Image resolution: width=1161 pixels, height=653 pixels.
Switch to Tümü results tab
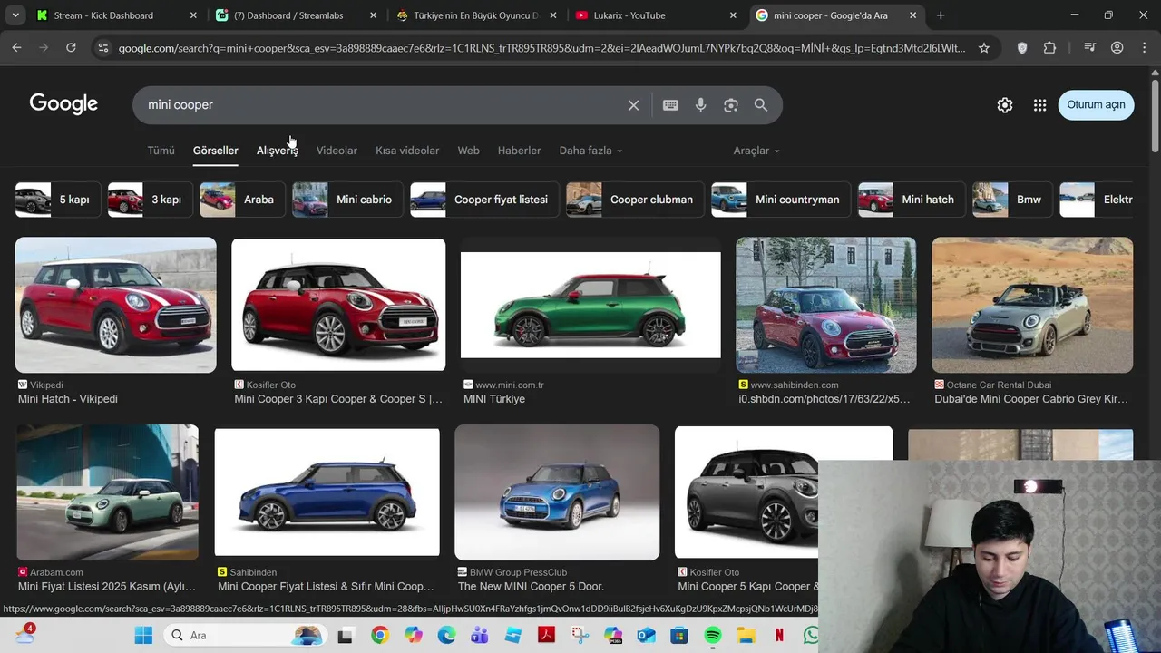point(161,151)
